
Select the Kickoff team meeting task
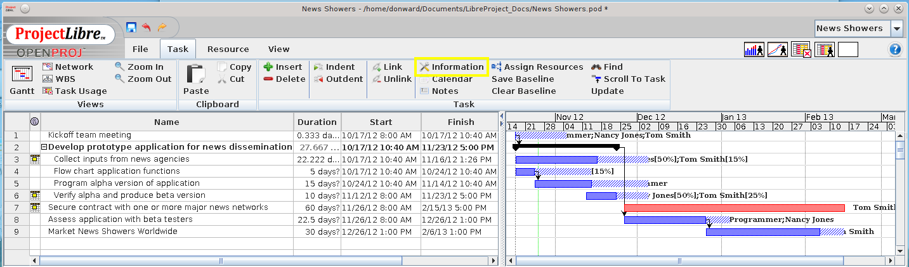(89, 135)
